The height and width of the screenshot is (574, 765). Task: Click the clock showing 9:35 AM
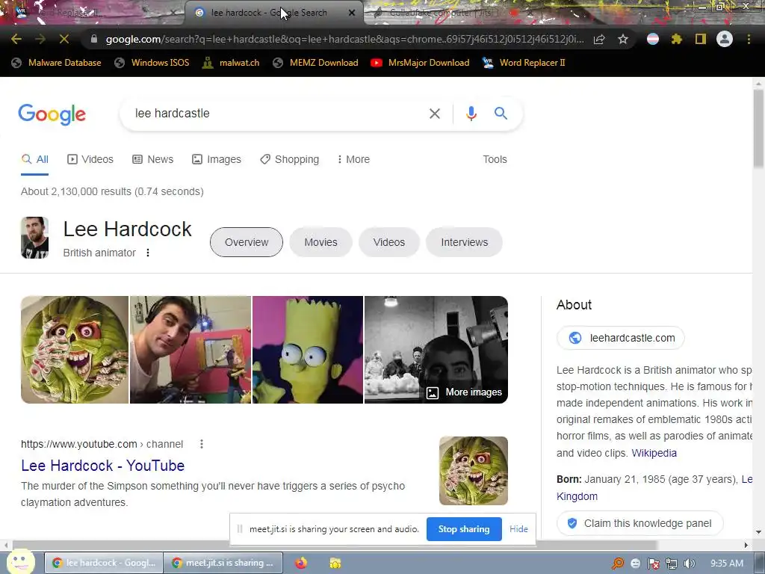pos(727,564)
